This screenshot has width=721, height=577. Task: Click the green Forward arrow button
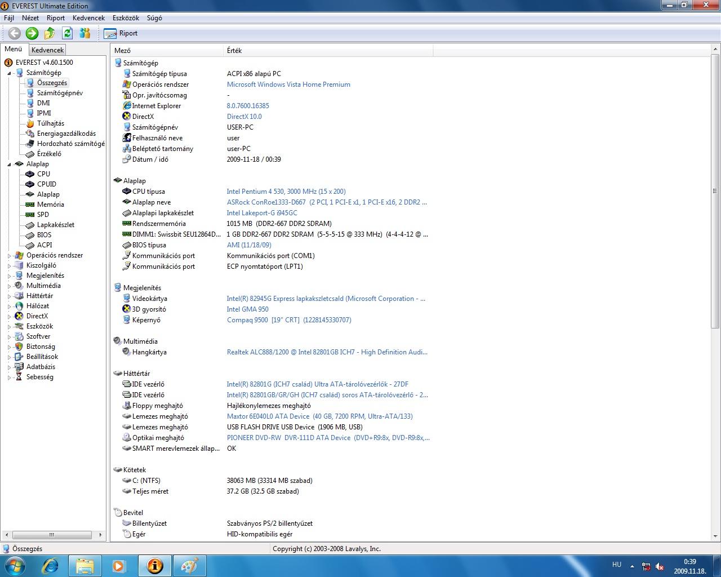point(32,33)
